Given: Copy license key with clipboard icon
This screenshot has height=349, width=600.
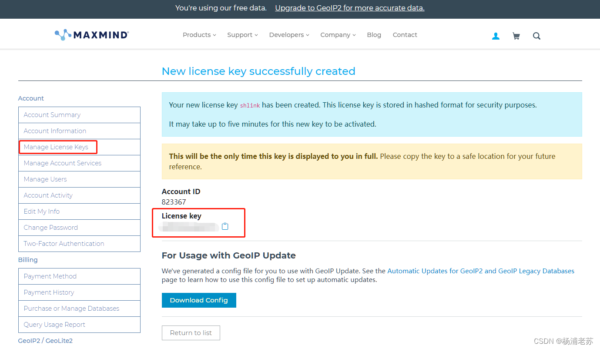Looking at the screenshot, I should 225,226.
